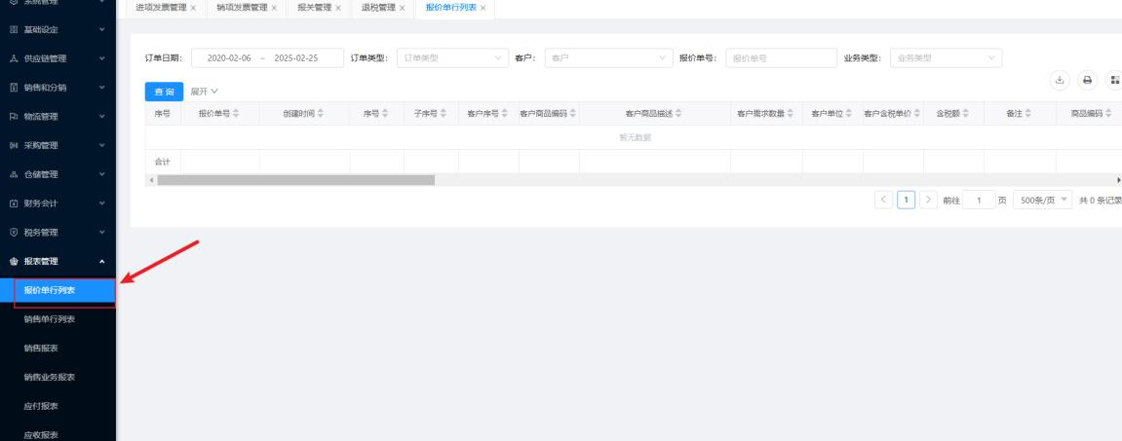Click the previous page arrow in pagination
The image size is (1122, 441).
(x=885, y=200)
